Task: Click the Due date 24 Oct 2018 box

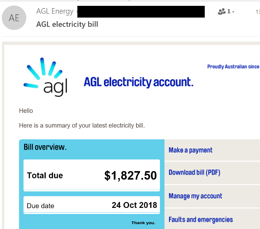Action: pos(92,205)
